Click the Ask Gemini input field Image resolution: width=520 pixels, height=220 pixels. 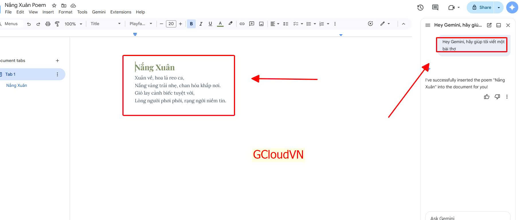tap(468, 216)
